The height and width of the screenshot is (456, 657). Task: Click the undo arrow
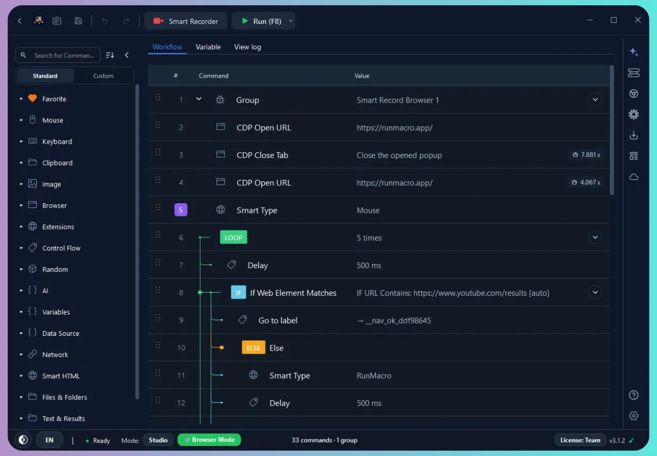click(105, 21)
